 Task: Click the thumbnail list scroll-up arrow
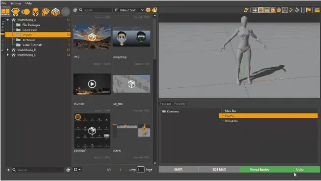(155, 16)
